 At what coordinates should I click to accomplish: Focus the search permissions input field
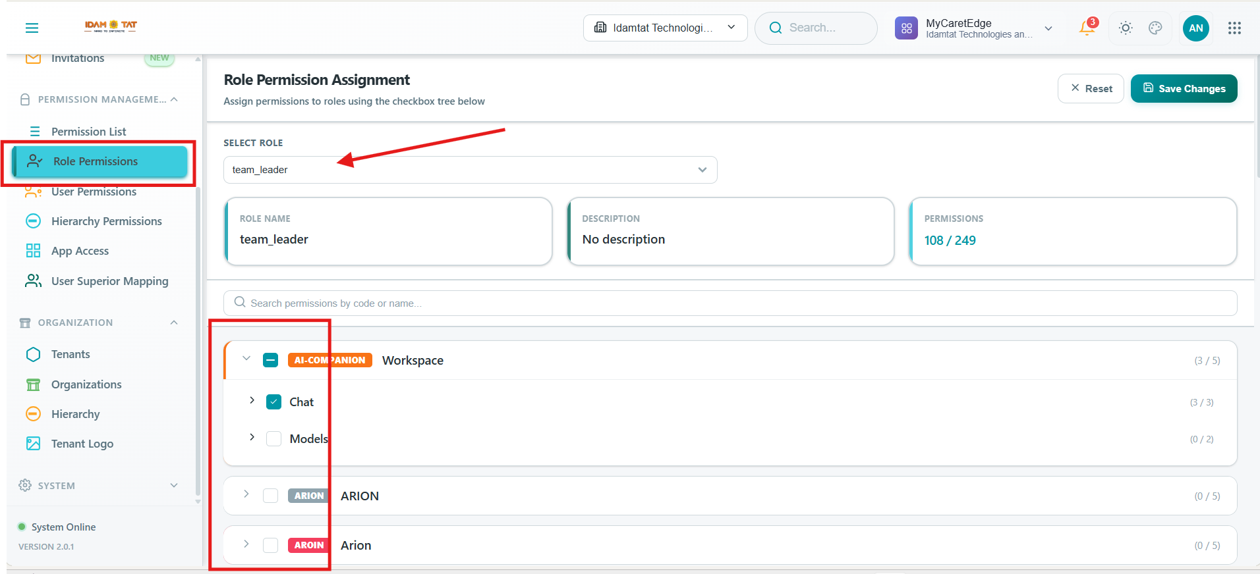[x=730, y=303]
